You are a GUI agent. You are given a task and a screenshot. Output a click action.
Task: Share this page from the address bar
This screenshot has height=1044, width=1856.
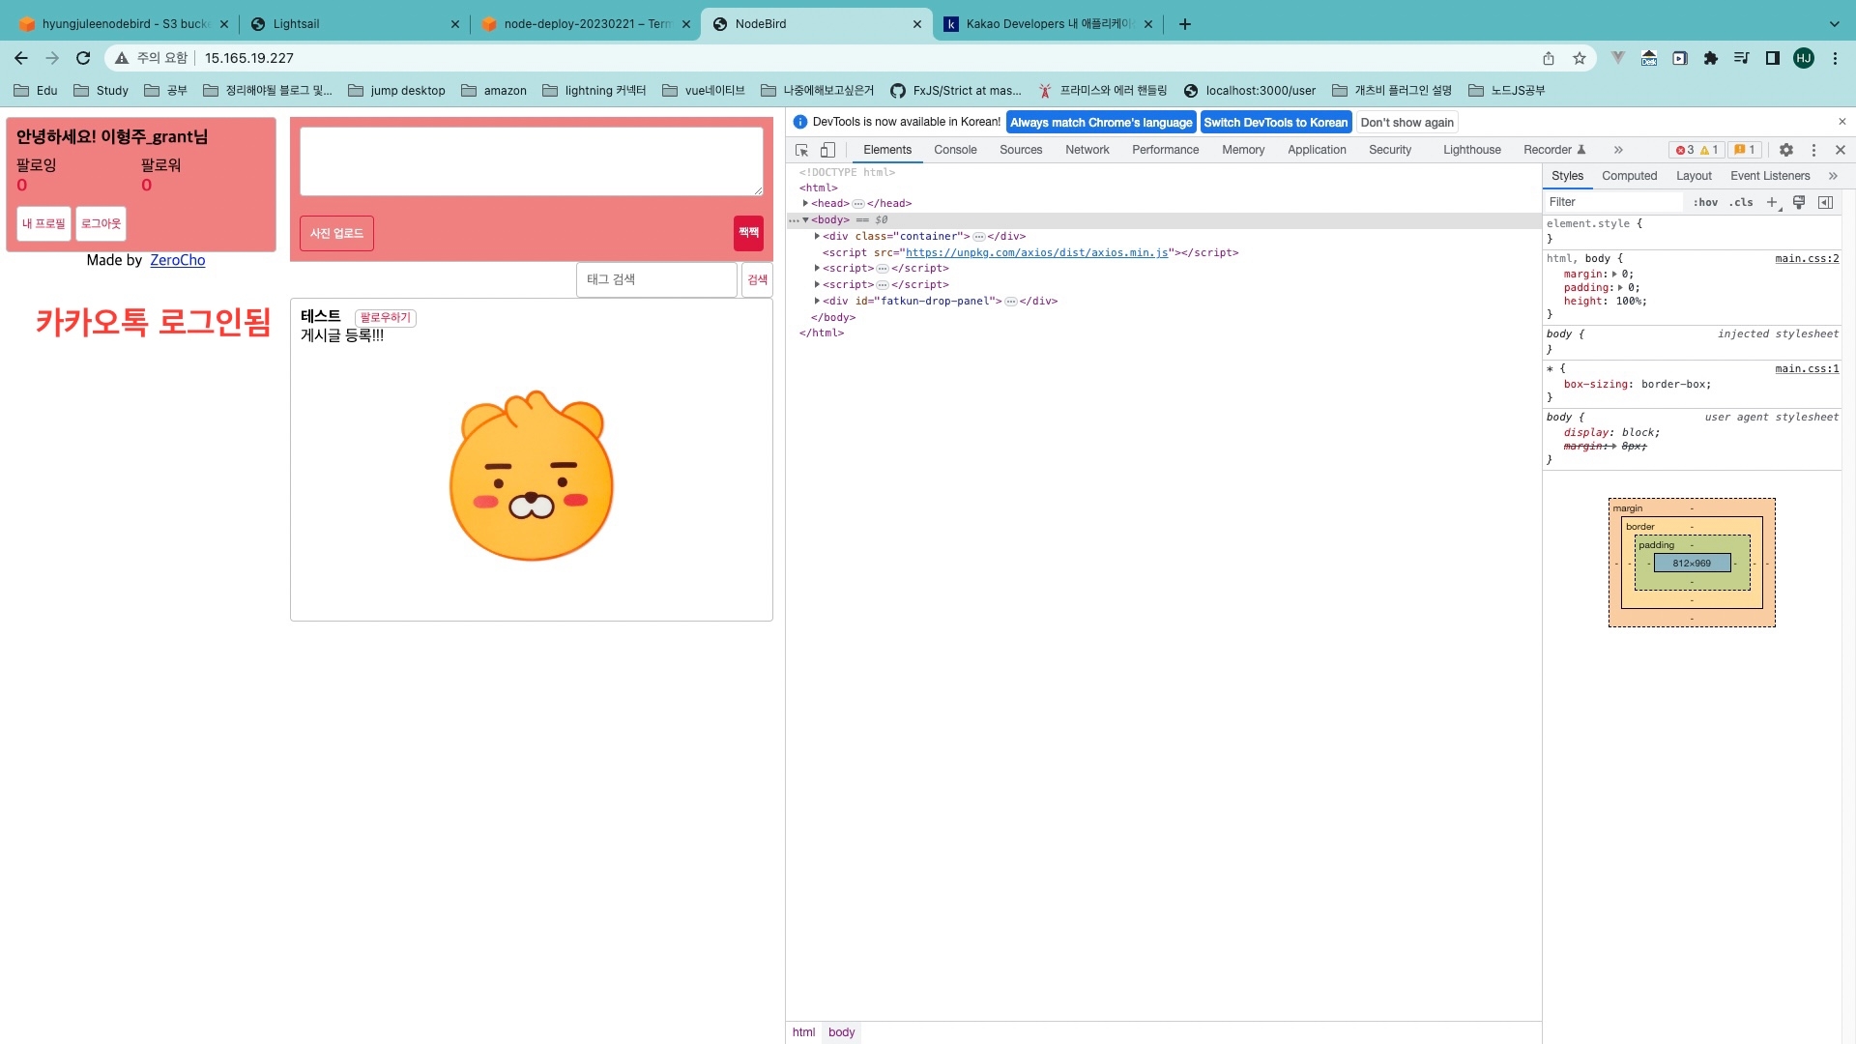point(1549,58)
